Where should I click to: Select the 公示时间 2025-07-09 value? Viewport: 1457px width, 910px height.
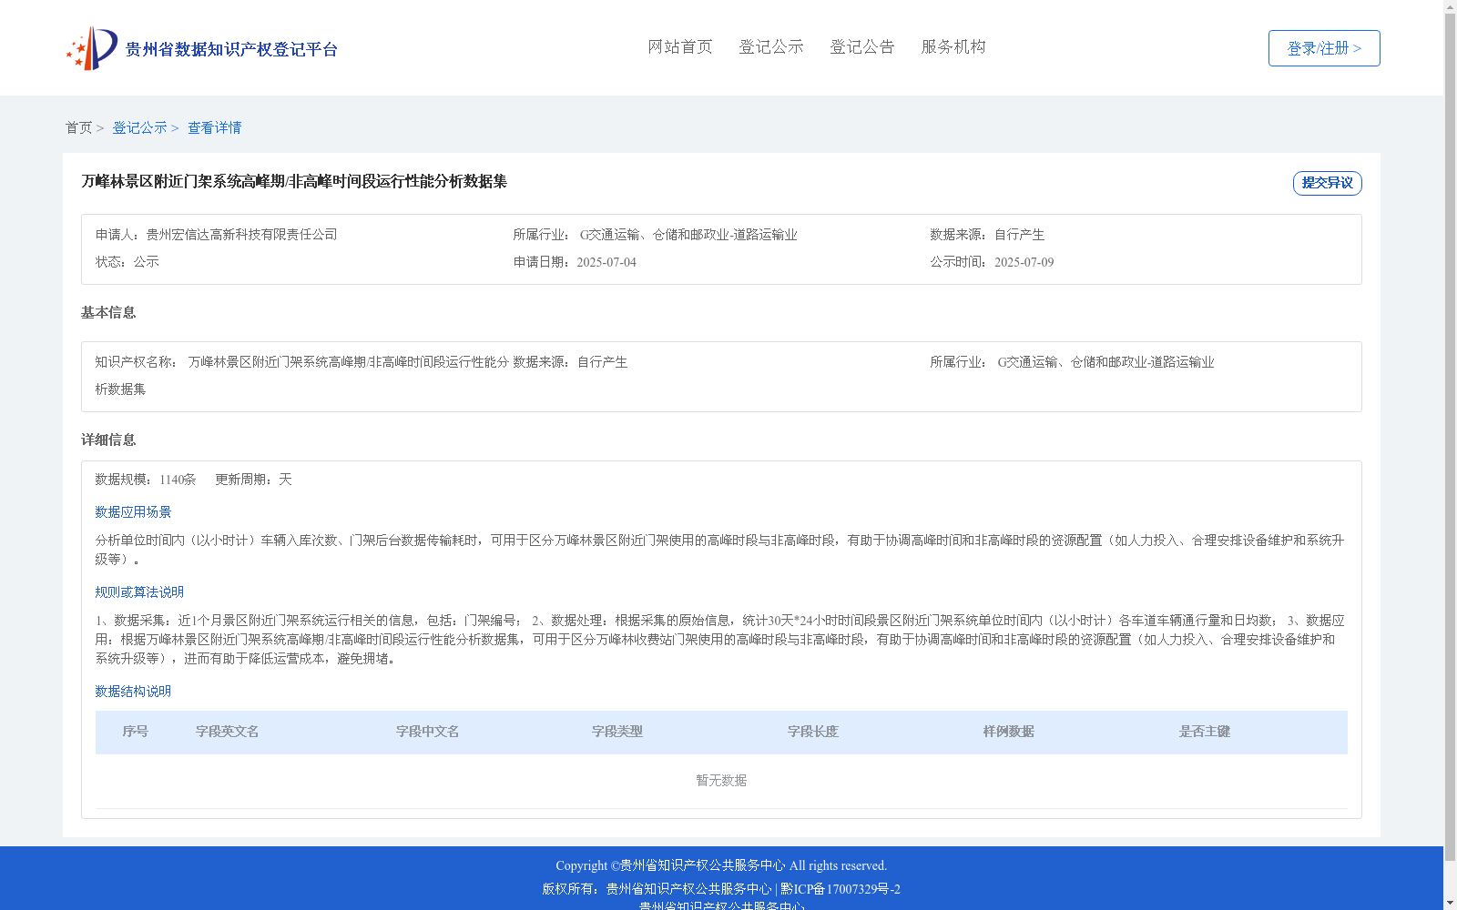tap(1024, 262)
